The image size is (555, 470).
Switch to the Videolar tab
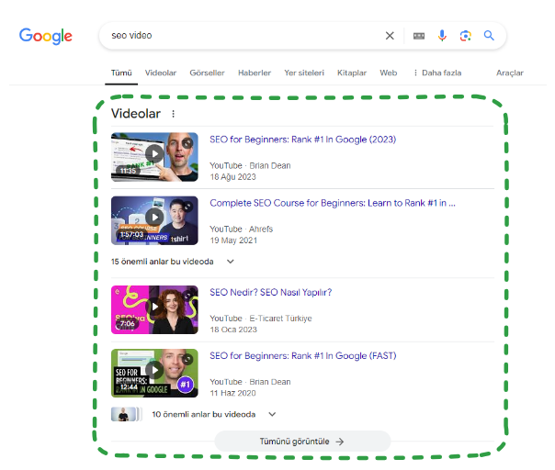point(161,73)
